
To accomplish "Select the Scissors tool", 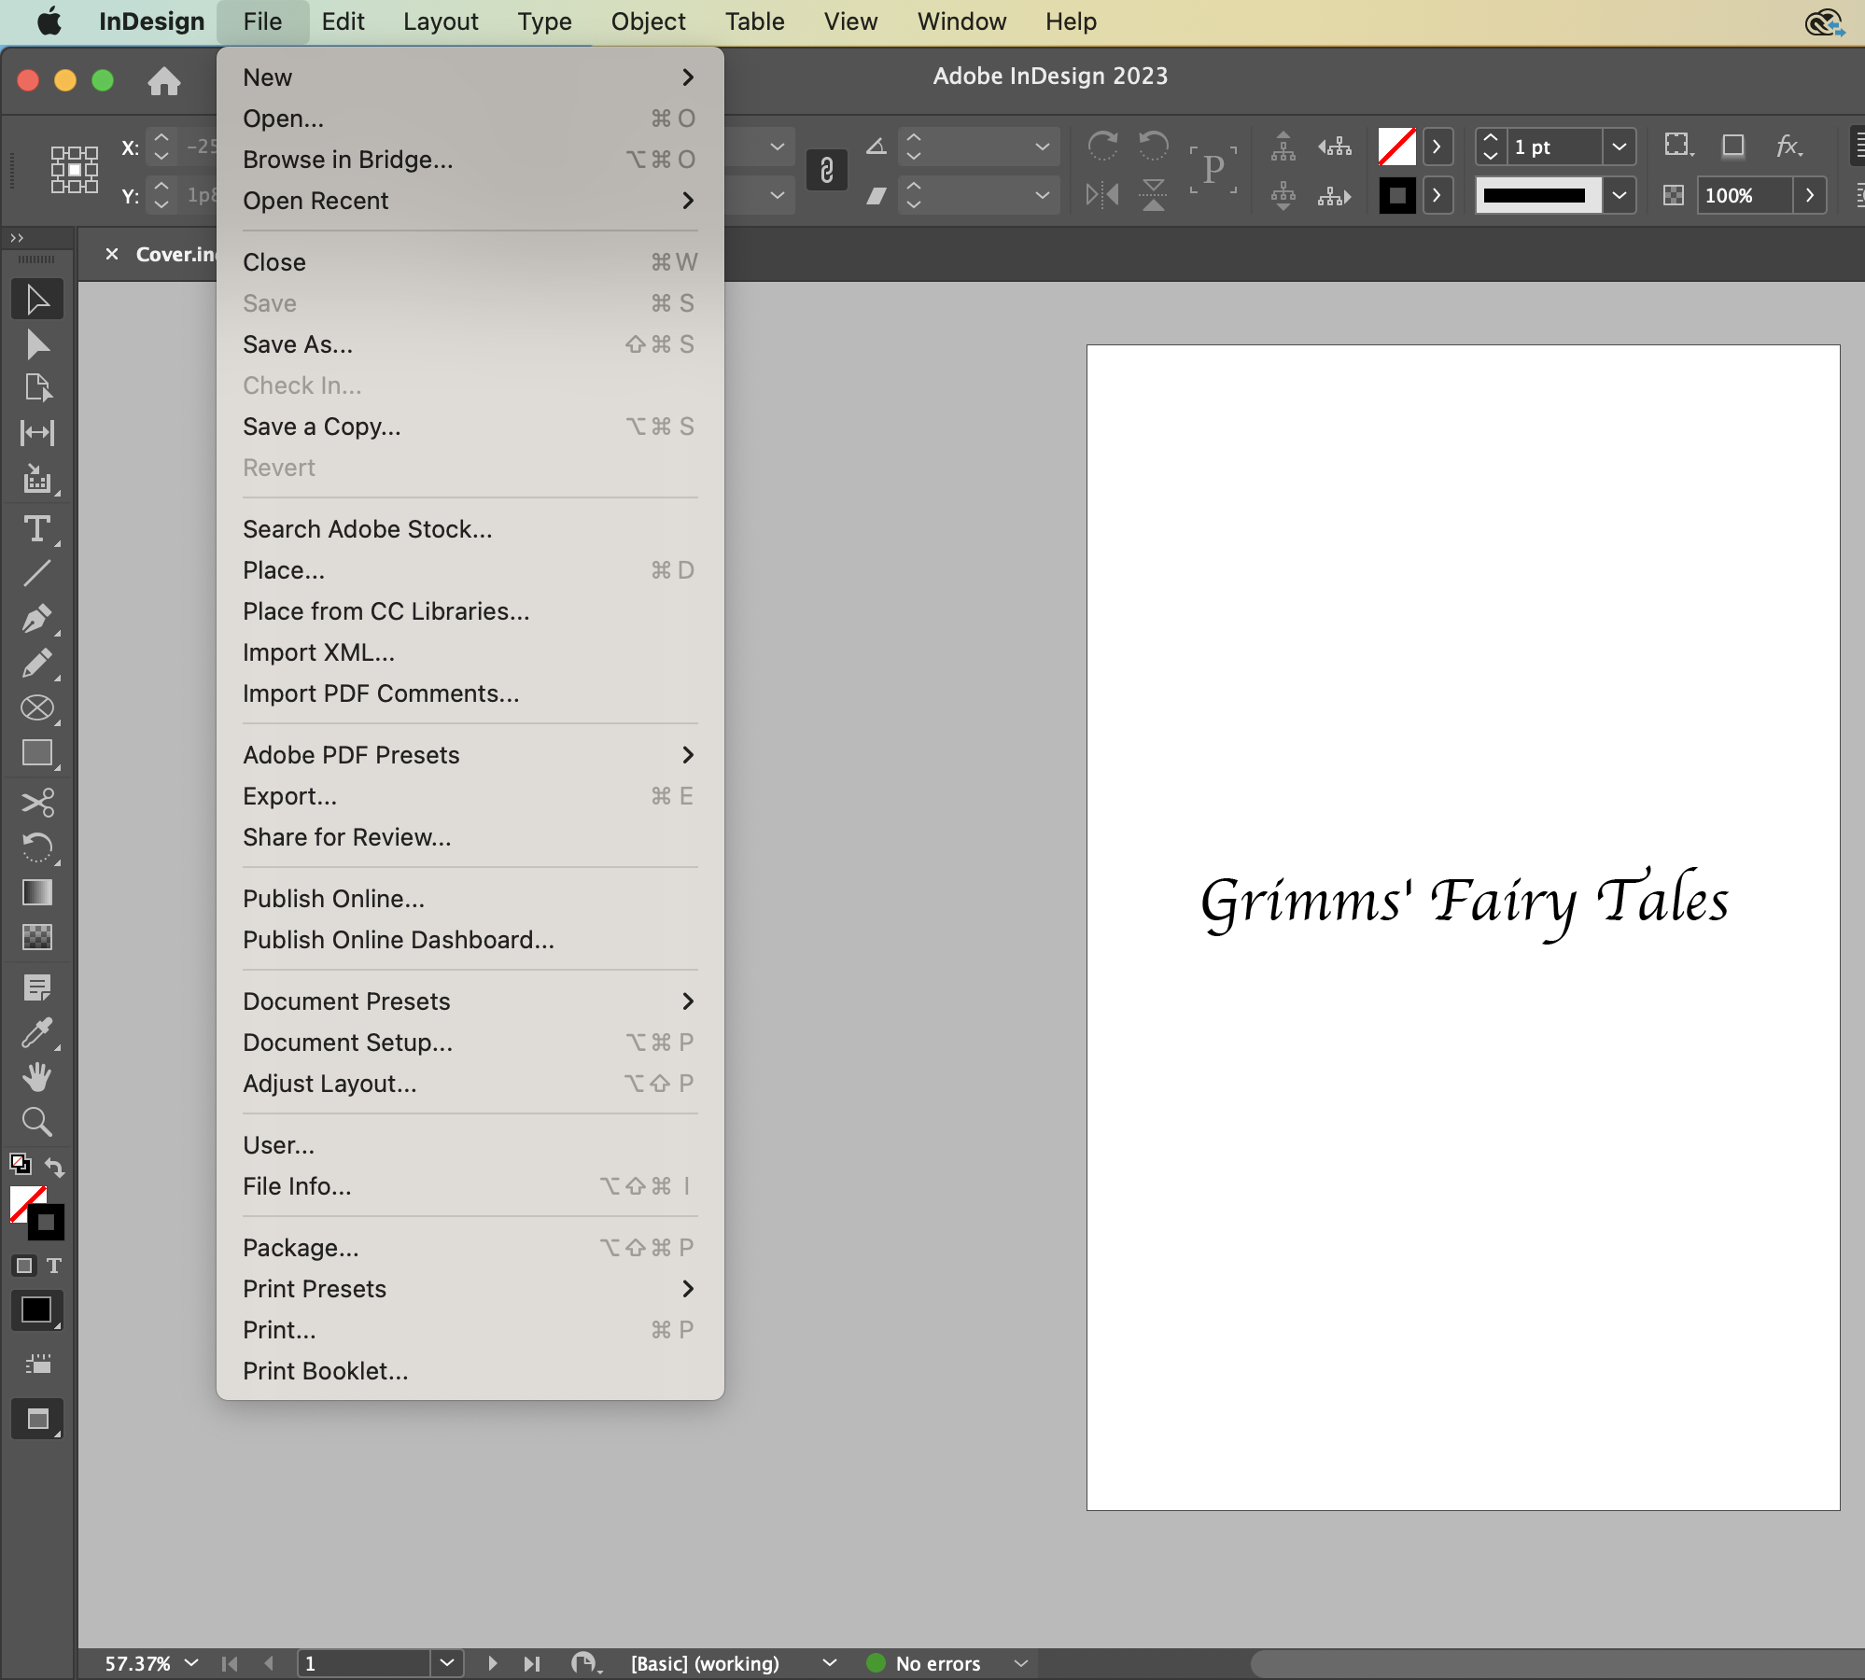I will [37, 802].
